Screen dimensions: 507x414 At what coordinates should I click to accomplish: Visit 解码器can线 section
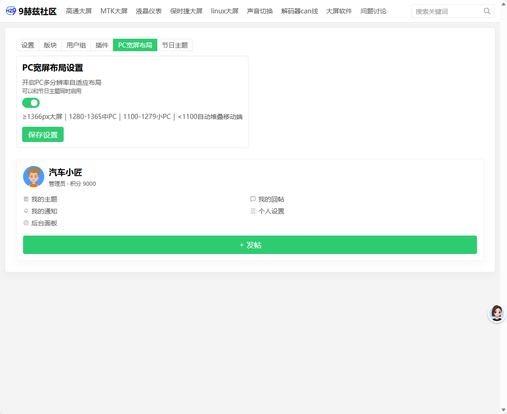299,12
